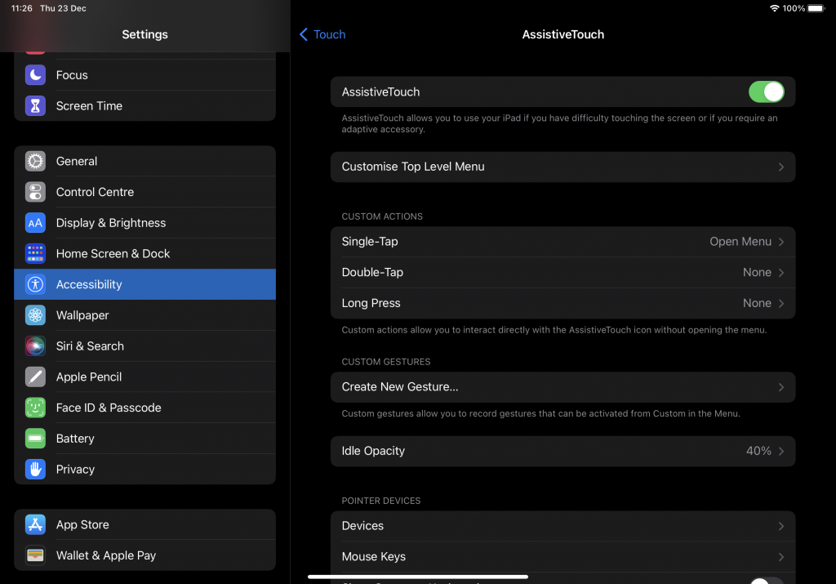Viewport: 836px width, 584px height.
Task: Open Screen Time settings
Action: pyautogui.click(x=145, y=105)
